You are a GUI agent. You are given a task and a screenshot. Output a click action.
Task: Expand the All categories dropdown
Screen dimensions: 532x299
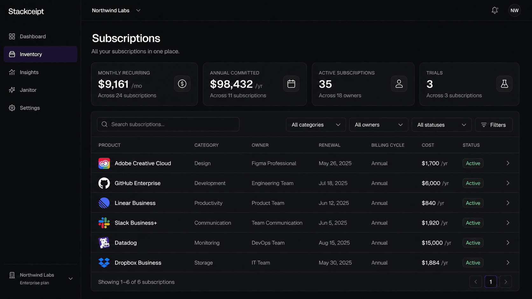click(316, 125)
